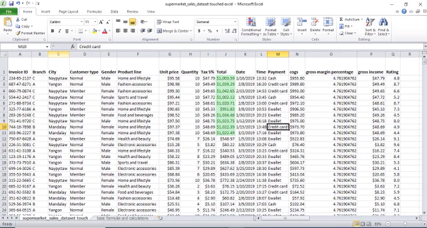Screen dimensions: 427x228
Task: Open Excel Help question mark icon
Action: (404, 11)
